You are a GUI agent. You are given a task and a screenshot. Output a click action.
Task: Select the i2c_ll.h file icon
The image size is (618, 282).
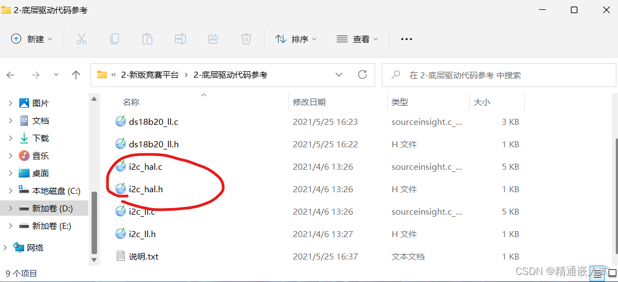(x=121, y=234)
